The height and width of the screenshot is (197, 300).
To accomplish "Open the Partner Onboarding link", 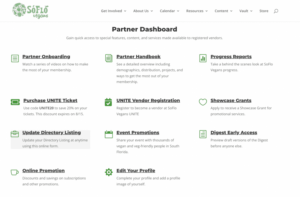I will tap(46, 57).
